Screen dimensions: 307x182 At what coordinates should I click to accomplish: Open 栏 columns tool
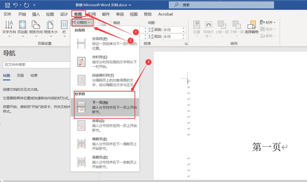pyautogui.click(x=64, y=28)
